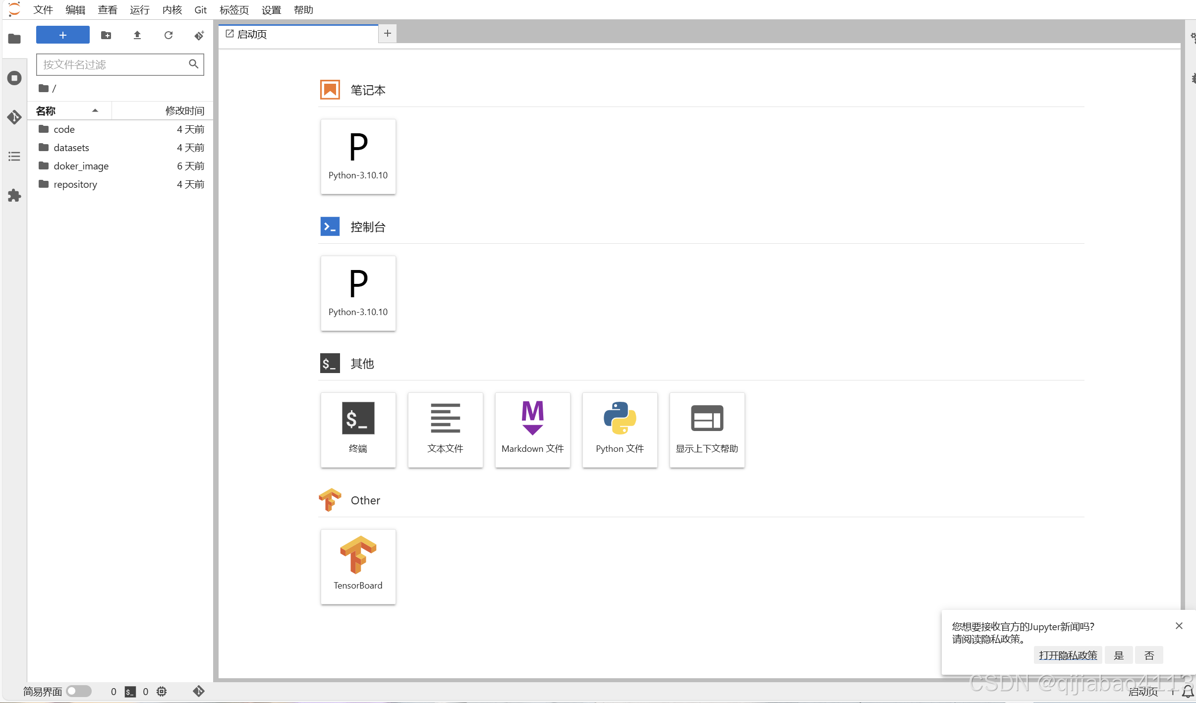Open the Git sidebar panel

click(14, 117)
